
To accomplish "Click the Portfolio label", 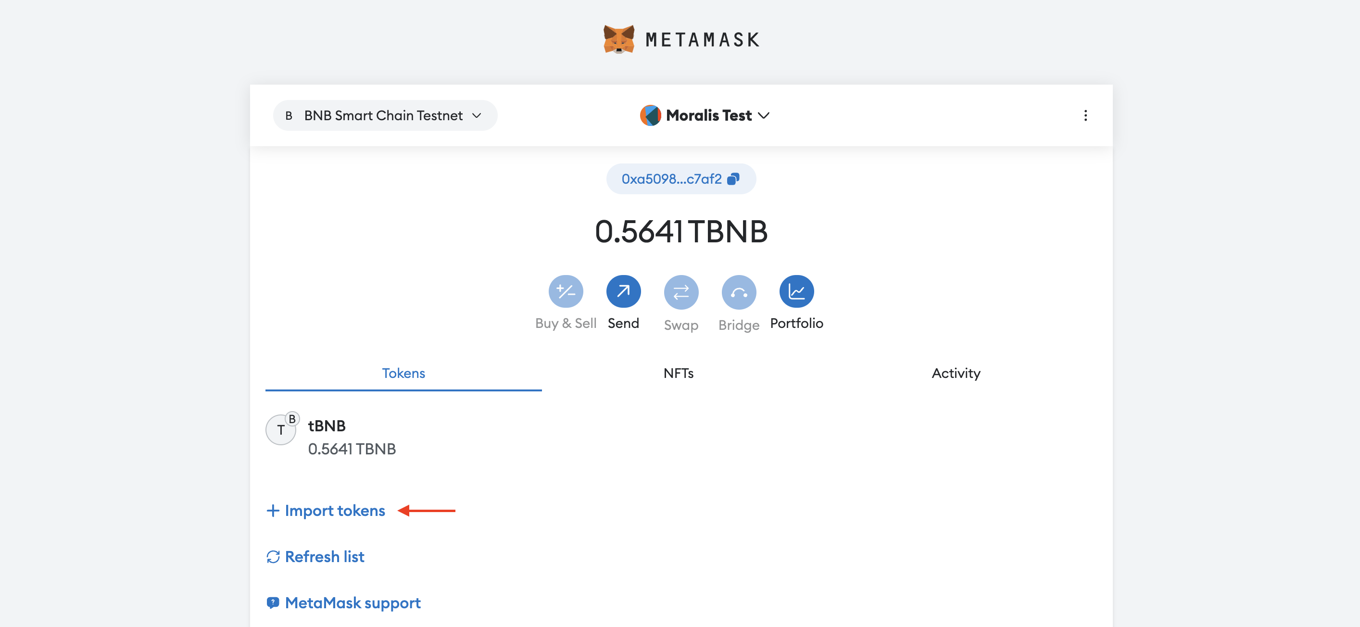I will point(797,324).
